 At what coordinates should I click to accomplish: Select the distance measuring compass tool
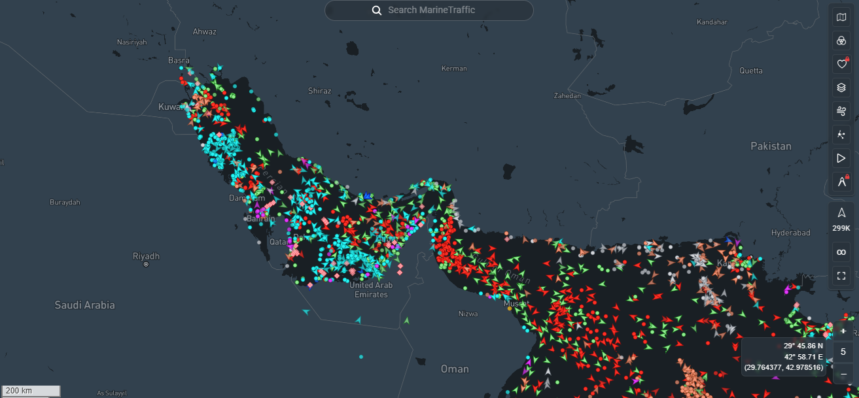[x=841, y=182]
